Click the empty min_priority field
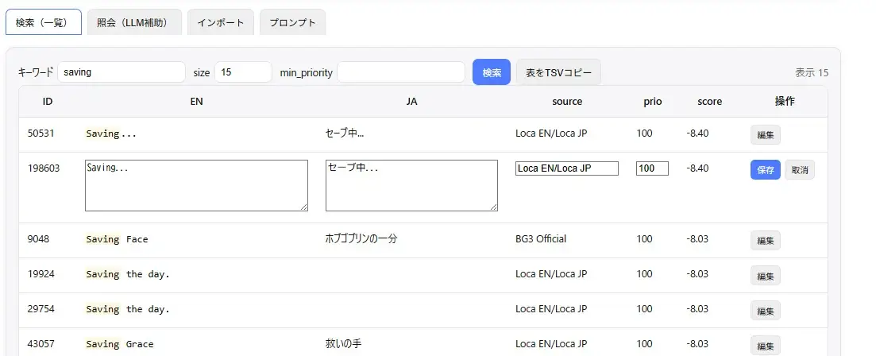 [x=401, y=72]
